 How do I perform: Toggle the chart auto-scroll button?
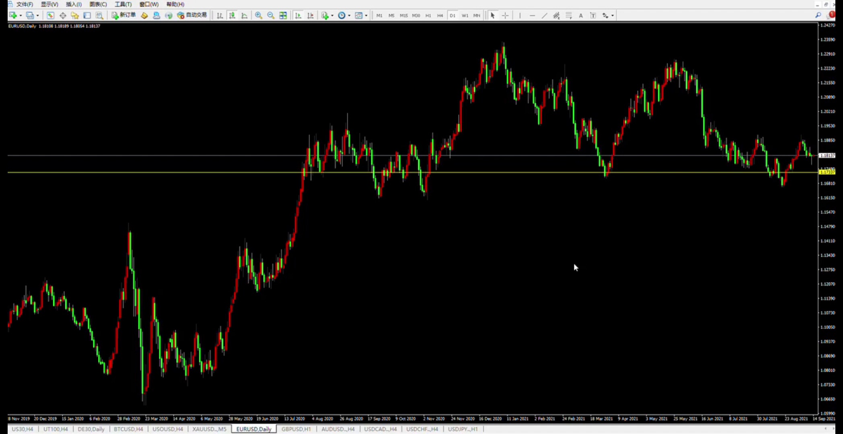298,15
